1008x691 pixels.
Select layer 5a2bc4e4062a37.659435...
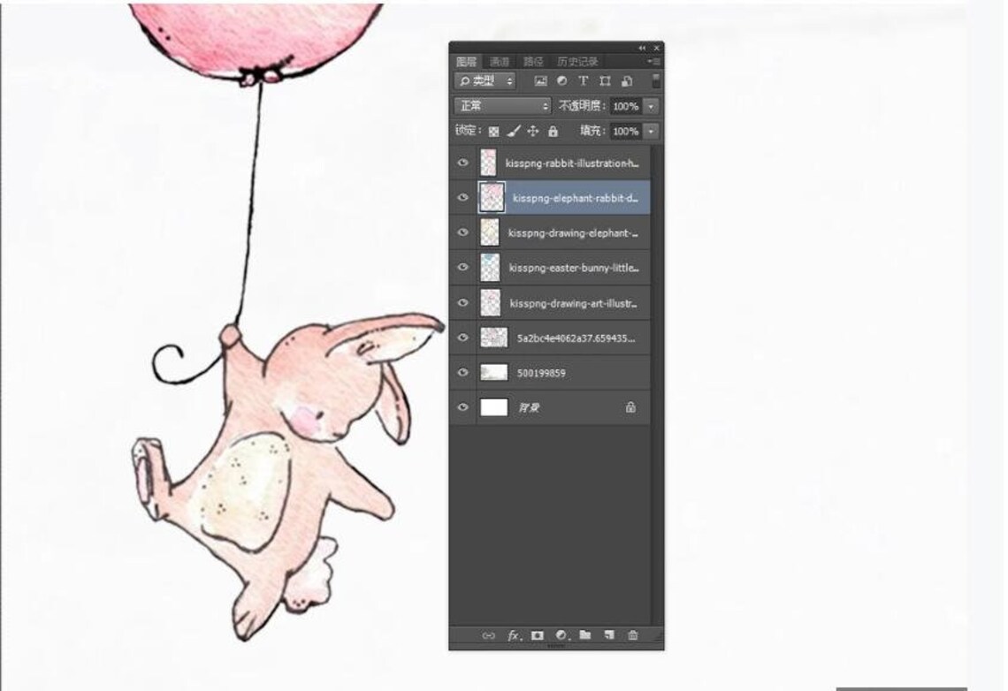(576, 338)
